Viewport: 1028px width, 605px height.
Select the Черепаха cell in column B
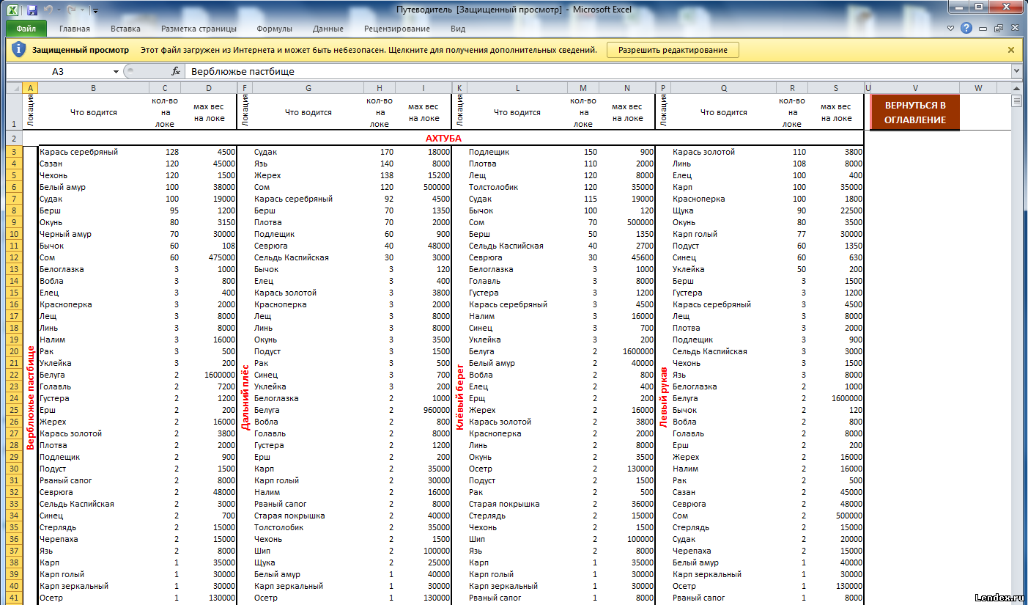[93, 539]
